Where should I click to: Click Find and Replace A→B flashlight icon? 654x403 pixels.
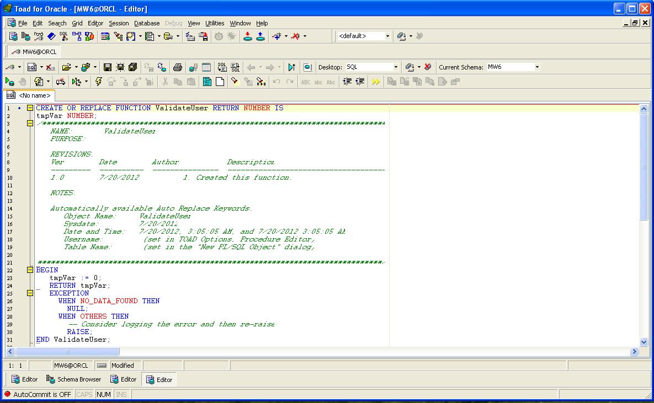click(x=261, y=82)
